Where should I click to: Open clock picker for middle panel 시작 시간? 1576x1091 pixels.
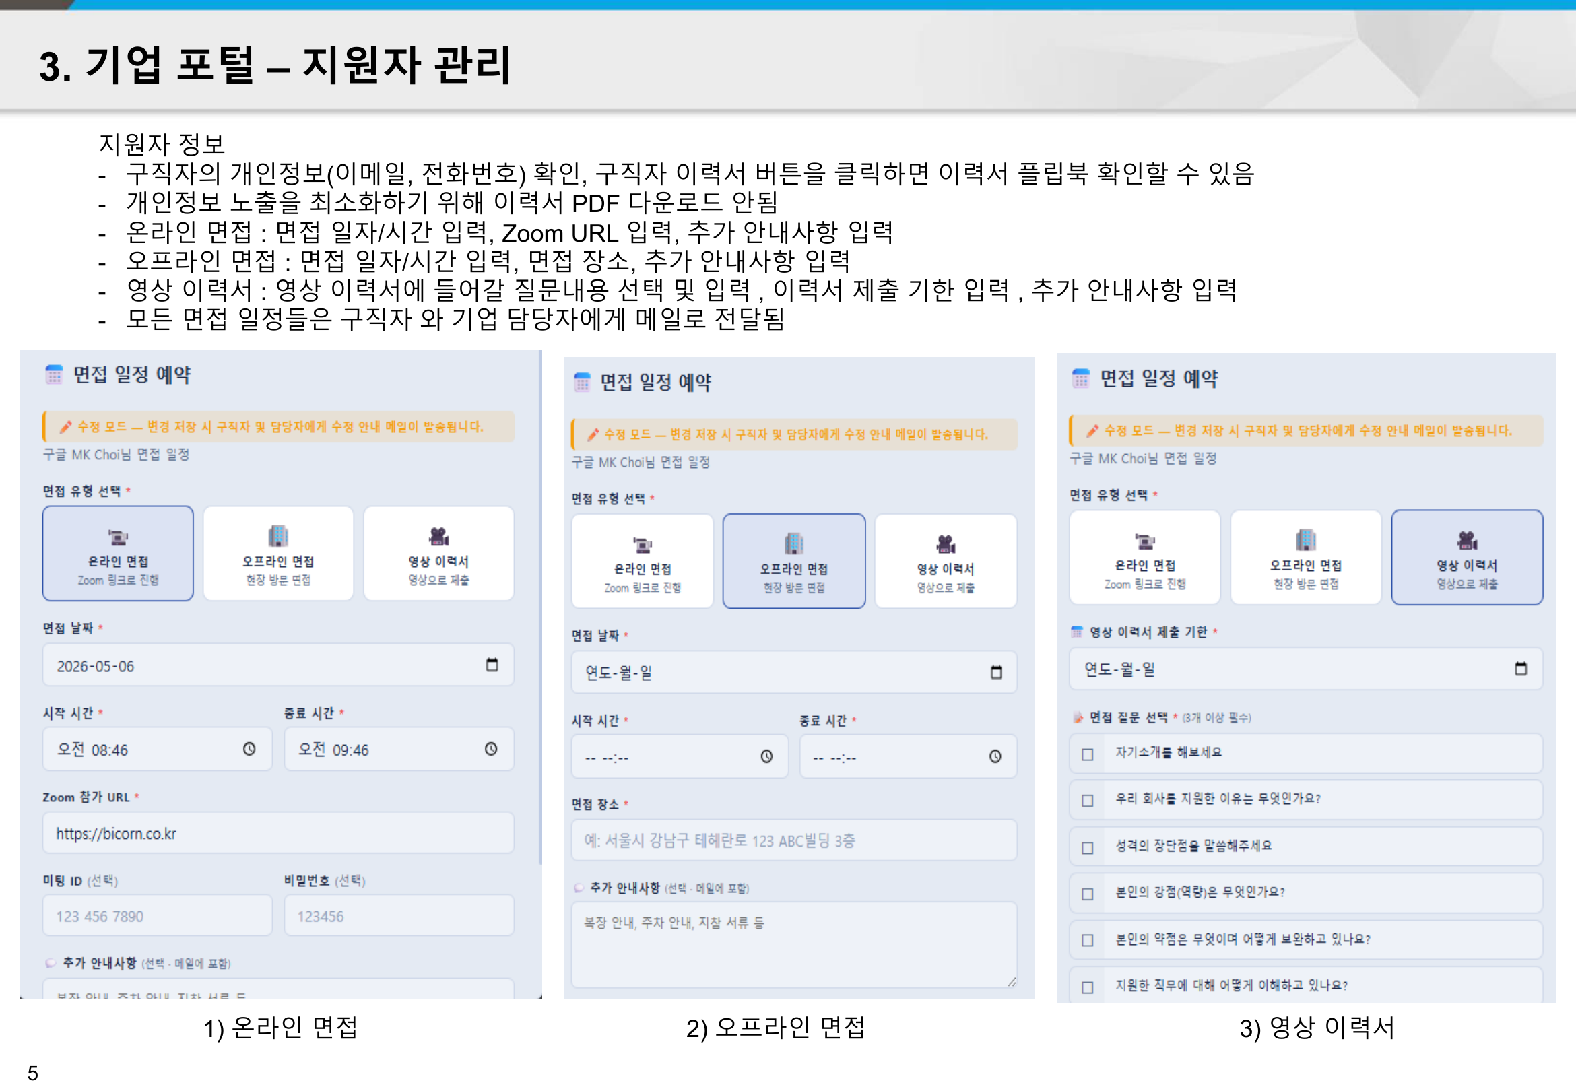pos(767,756)
